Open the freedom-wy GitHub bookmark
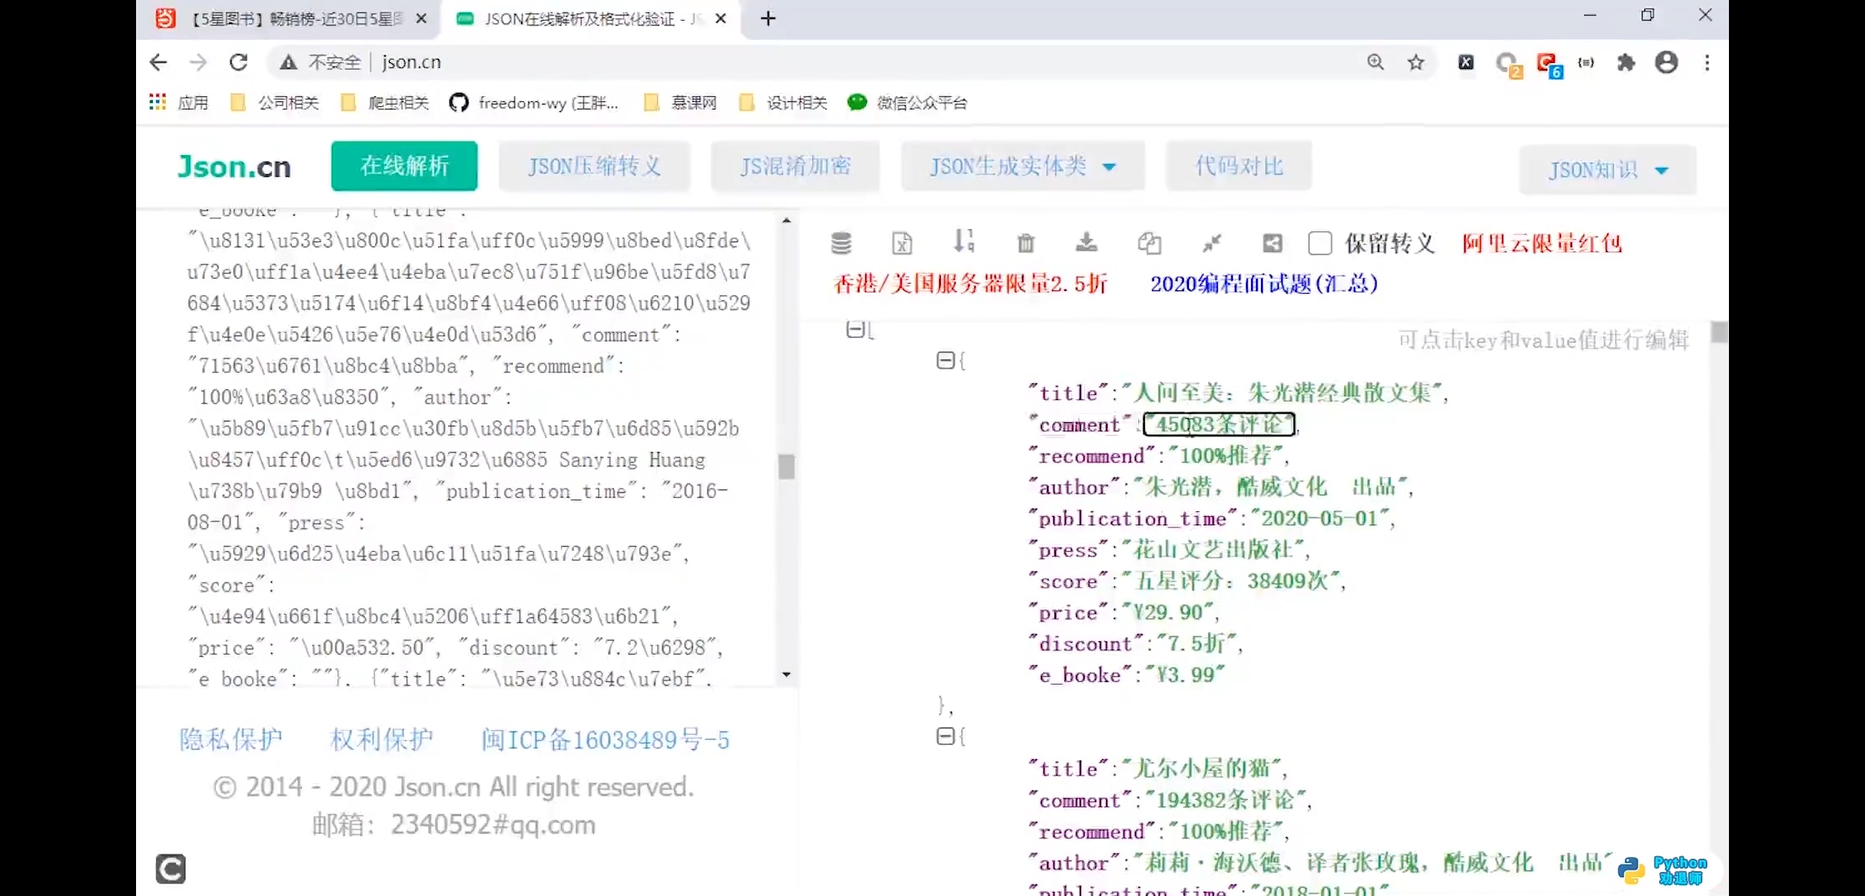The width and height of the screenshot is (1865, 896). click(534, 102)
